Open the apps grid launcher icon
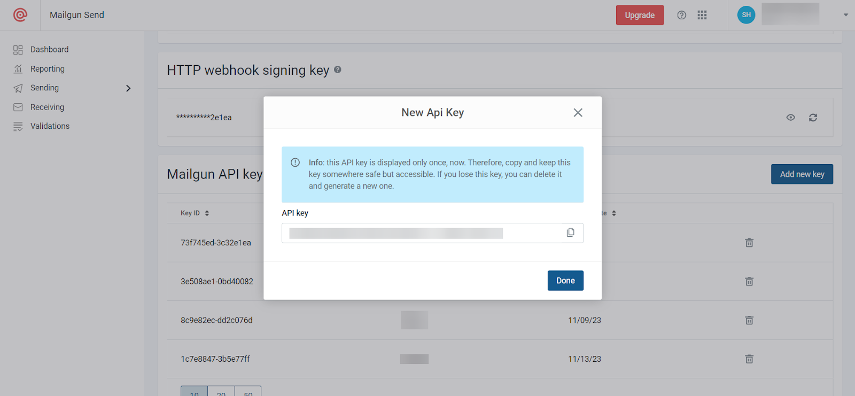 click(702, 14)
